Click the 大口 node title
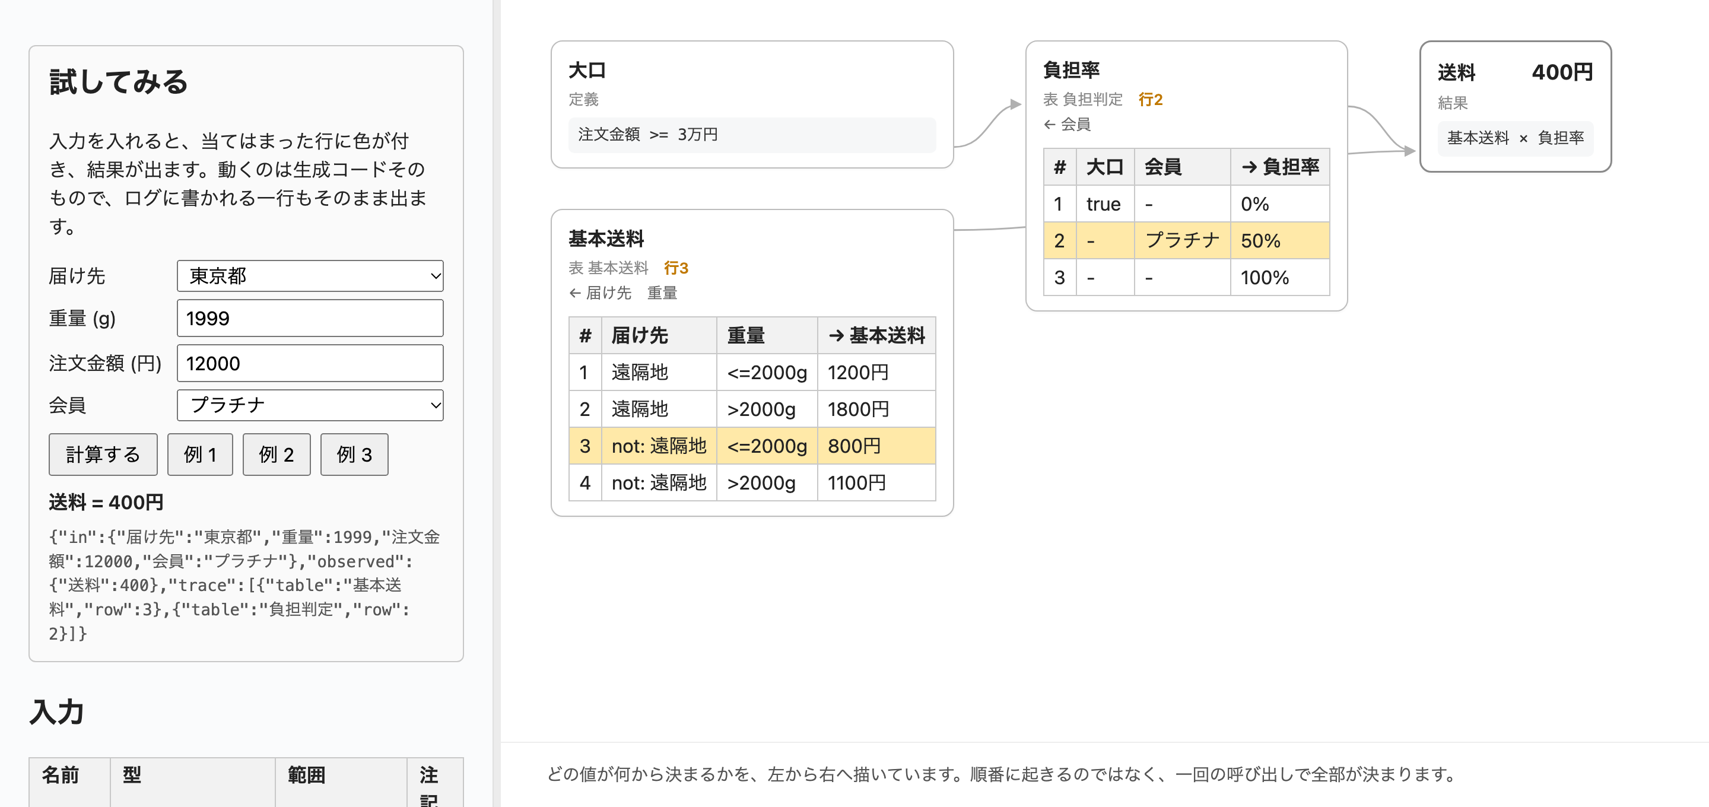Viewport: 1709px width, 807px height. pos(587,71)
